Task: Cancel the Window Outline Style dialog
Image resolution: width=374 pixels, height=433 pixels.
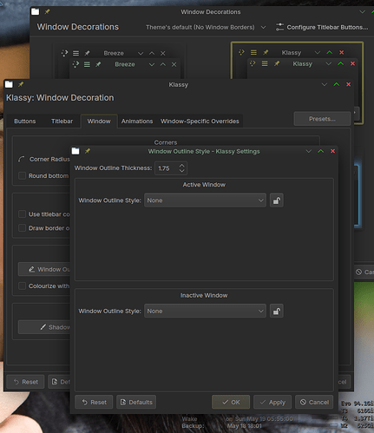Action: tap(314, 402)
